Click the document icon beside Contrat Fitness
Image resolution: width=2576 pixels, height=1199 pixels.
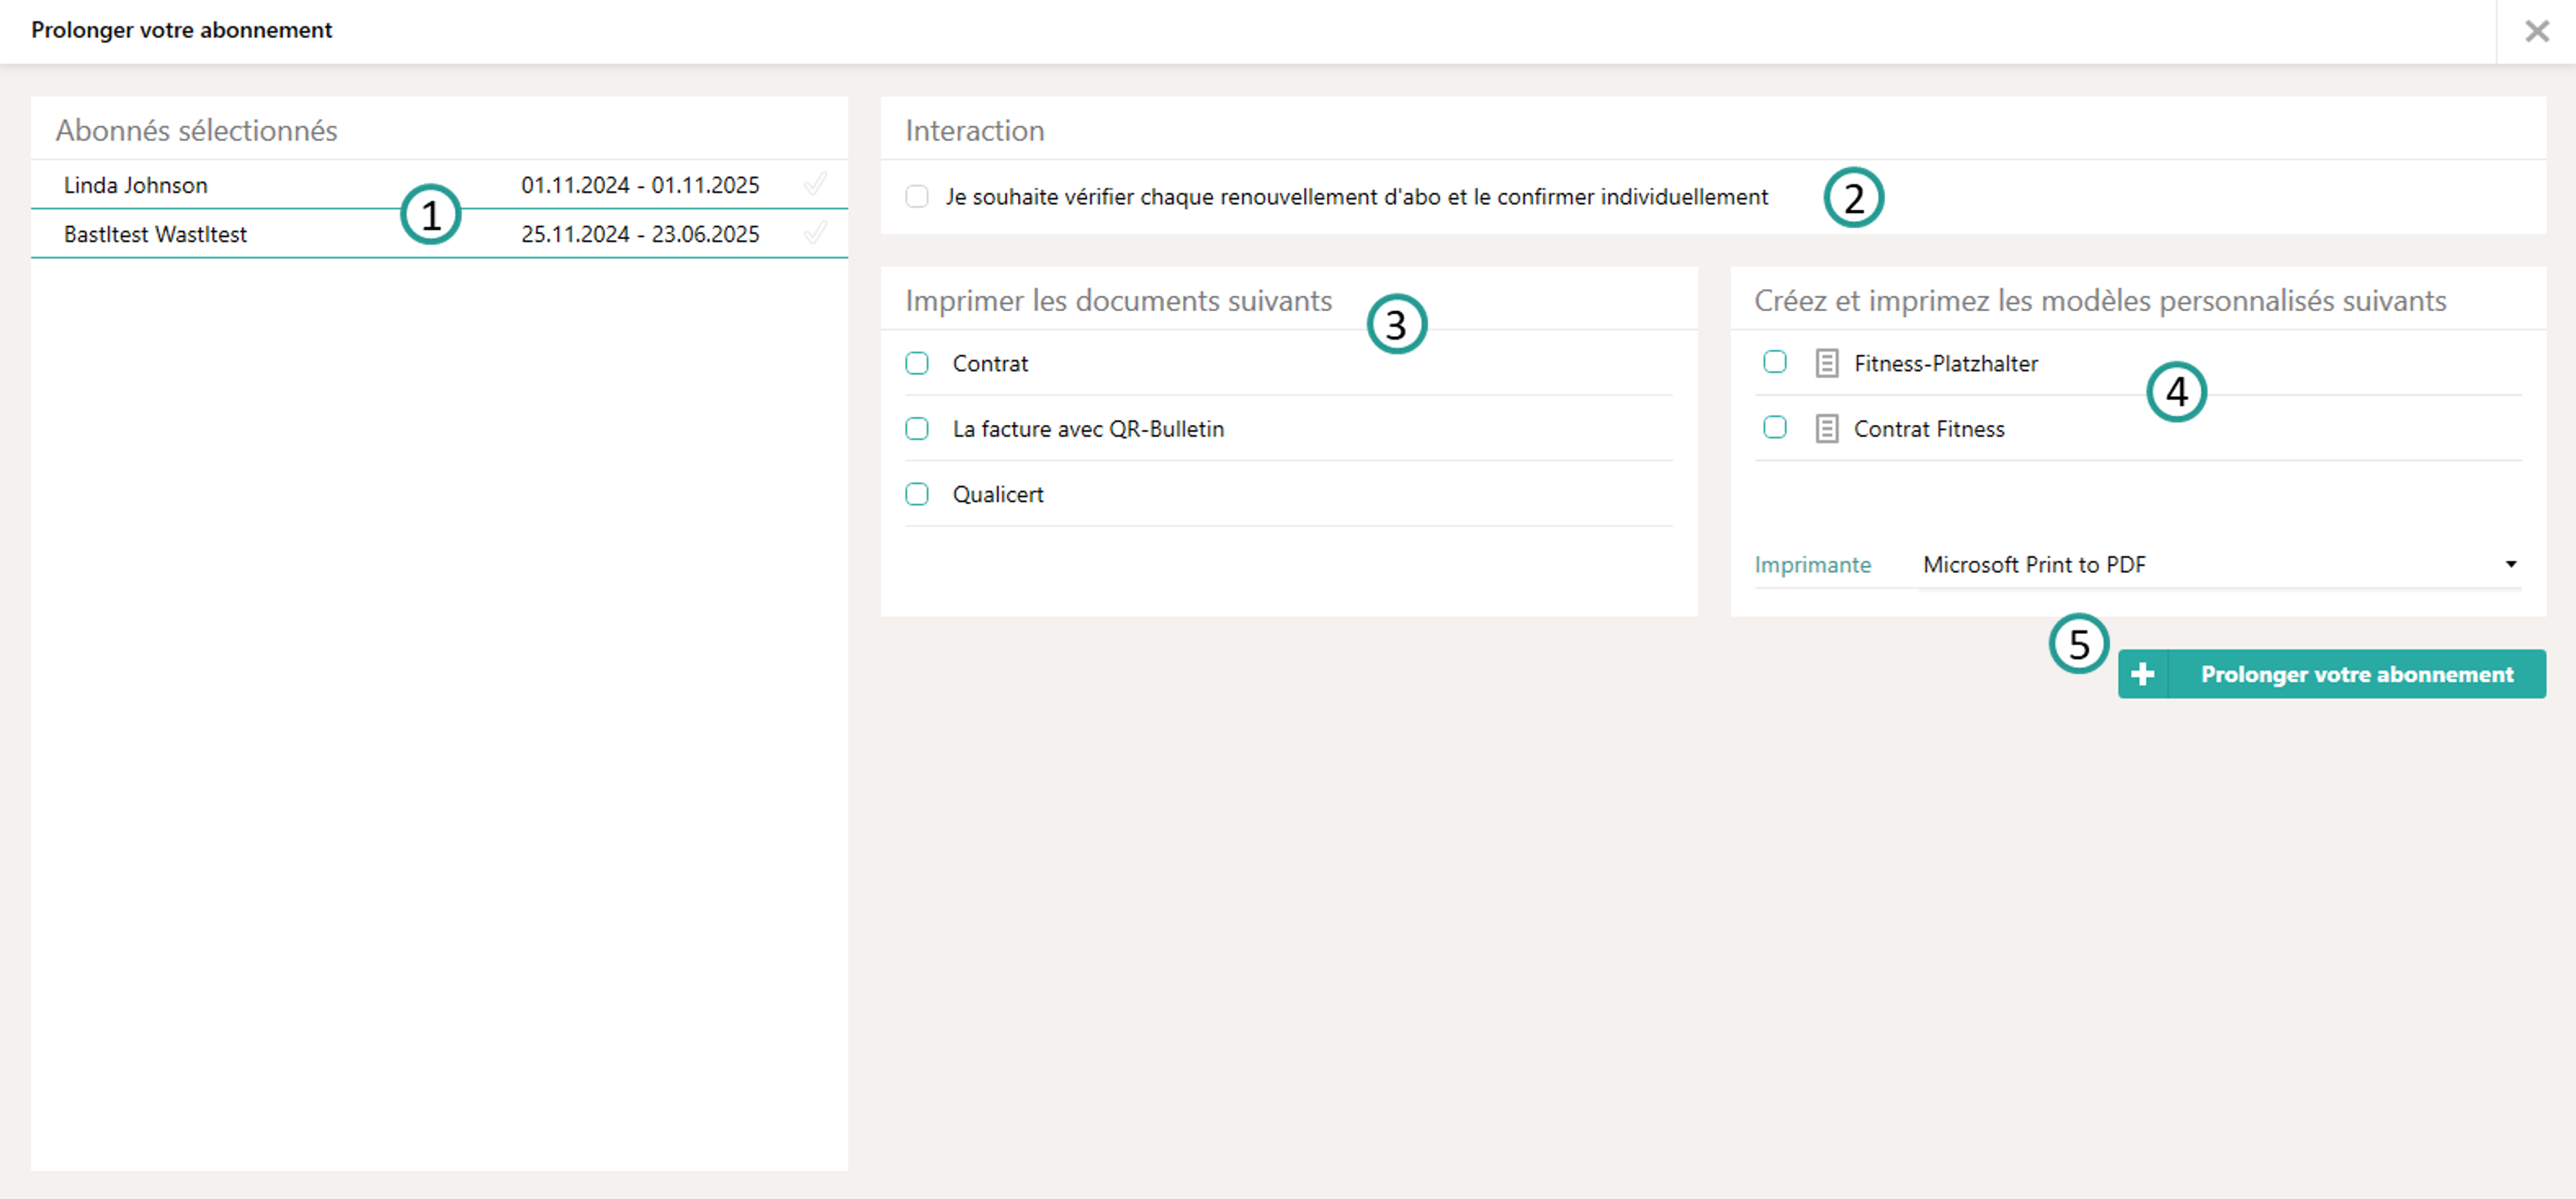click(1826, 429)
